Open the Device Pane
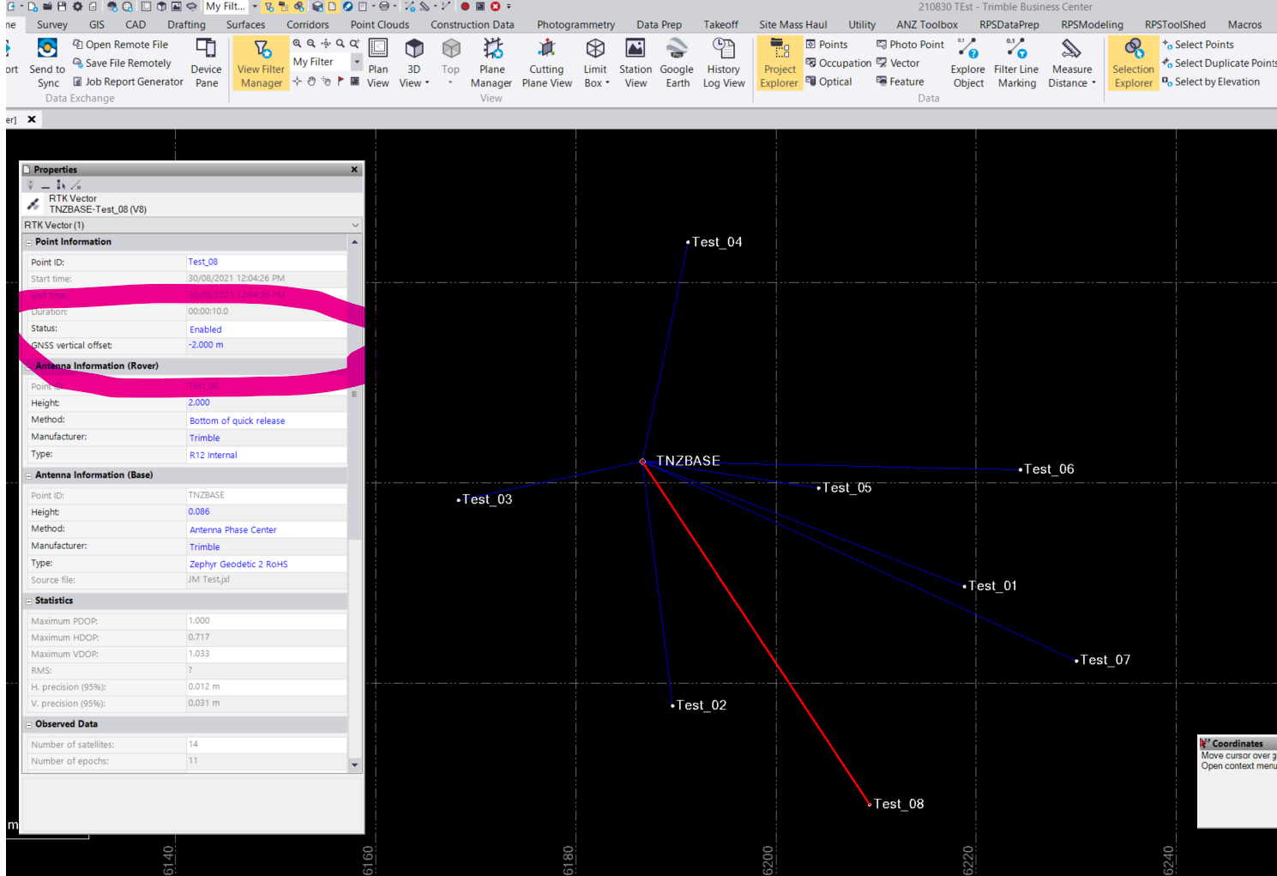Screen dimensions: 1277x876 206,63
